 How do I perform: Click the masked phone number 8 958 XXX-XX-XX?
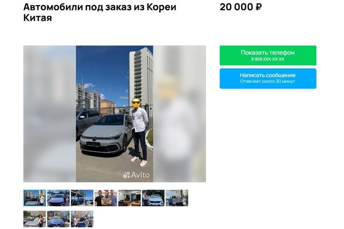(268, 59)
